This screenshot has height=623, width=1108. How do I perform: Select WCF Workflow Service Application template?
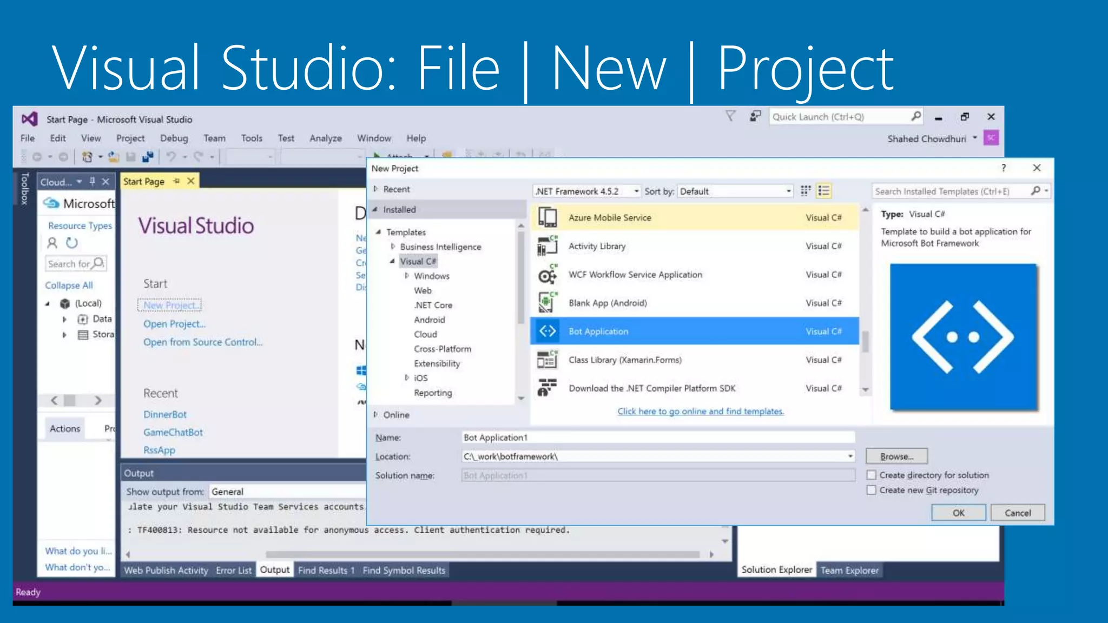coord(695,275)
